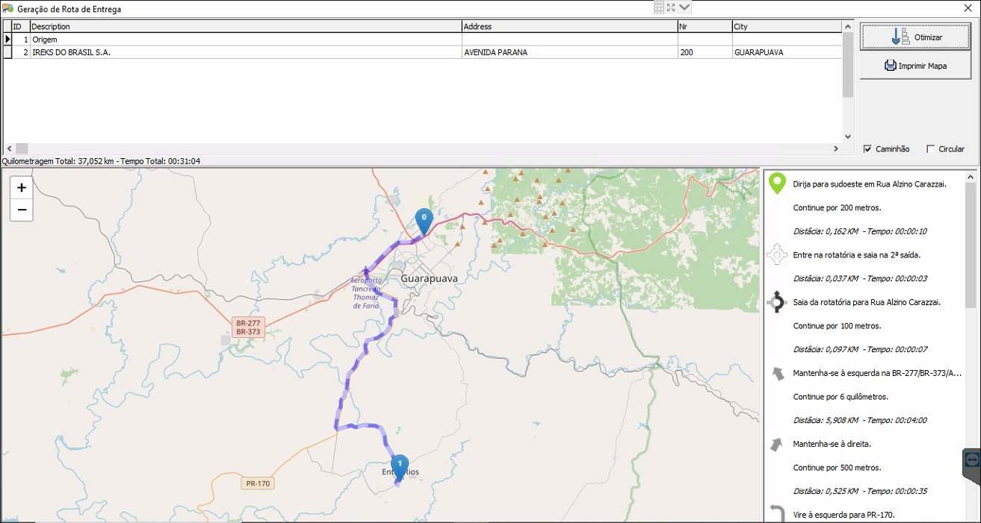This screenshot has height=523, width=981.
Task: Click 'Vire à esquerda para PR-170' instruction
Action: pos(844,515)
